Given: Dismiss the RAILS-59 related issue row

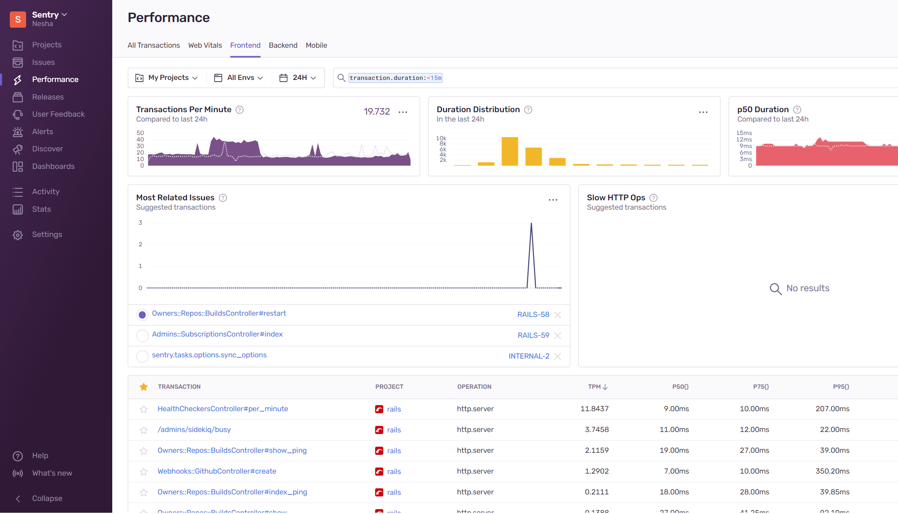Looking at the screenshot, I should [558, 336].
